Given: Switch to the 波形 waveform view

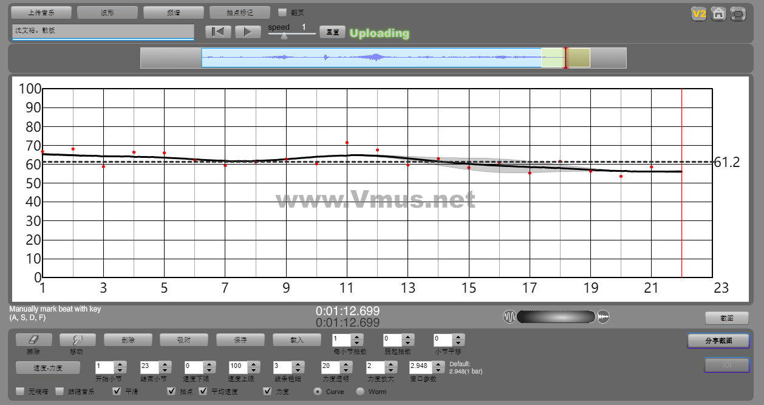Looking at the screenshot, I should pyautogui.click(x=107, y=12).
